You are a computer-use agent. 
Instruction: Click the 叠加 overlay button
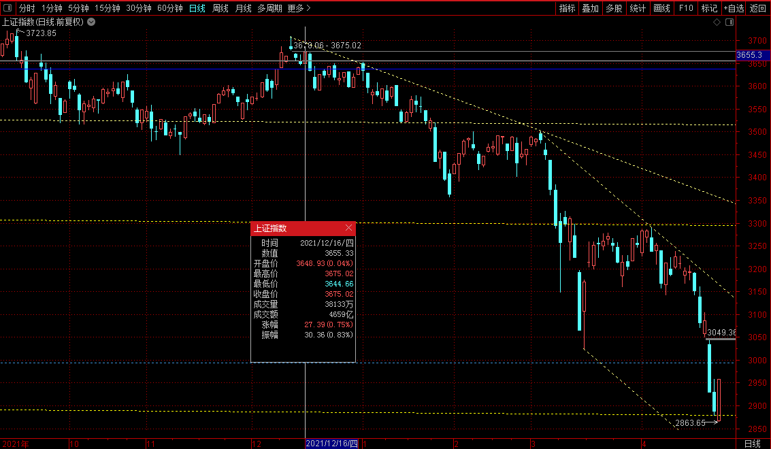click(x=590, y=8)
